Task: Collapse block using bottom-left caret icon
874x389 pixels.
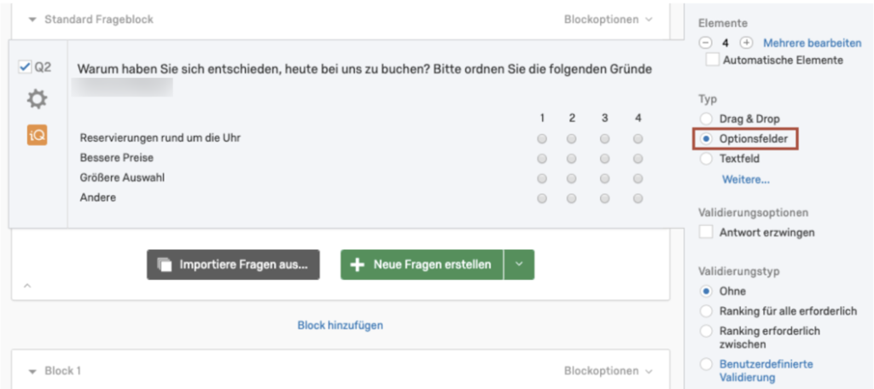Action: [x=27, y=286]
